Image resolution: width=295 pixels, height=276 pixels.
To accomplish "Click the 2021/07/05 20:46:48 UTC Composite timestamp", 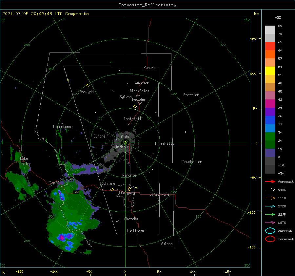I will coord(45,14).
